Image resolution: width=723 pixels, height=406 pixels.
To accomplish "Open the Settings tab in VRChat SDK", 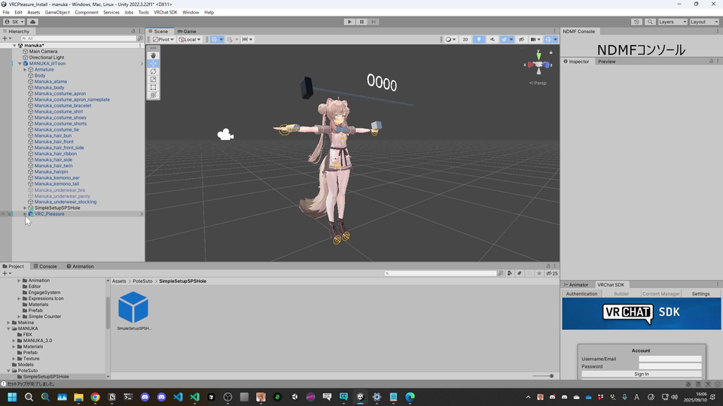I will click(700, 294).
